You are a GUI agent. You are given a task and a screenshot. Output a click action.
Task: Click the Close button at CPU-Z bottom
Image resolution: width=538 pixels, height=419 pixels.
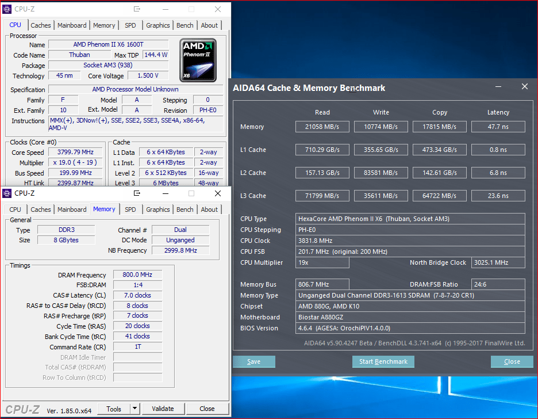(x=207, y=409)
